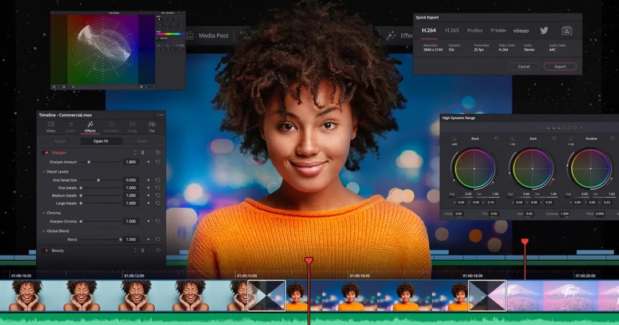
Task: Click the Export button
Action: click(x=560, y=66)
